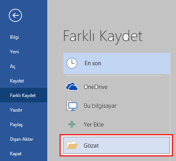The width and height of the screenshot is (176, 161).
Task: Click the Yer Ekle text label
Action: (94, 125)
